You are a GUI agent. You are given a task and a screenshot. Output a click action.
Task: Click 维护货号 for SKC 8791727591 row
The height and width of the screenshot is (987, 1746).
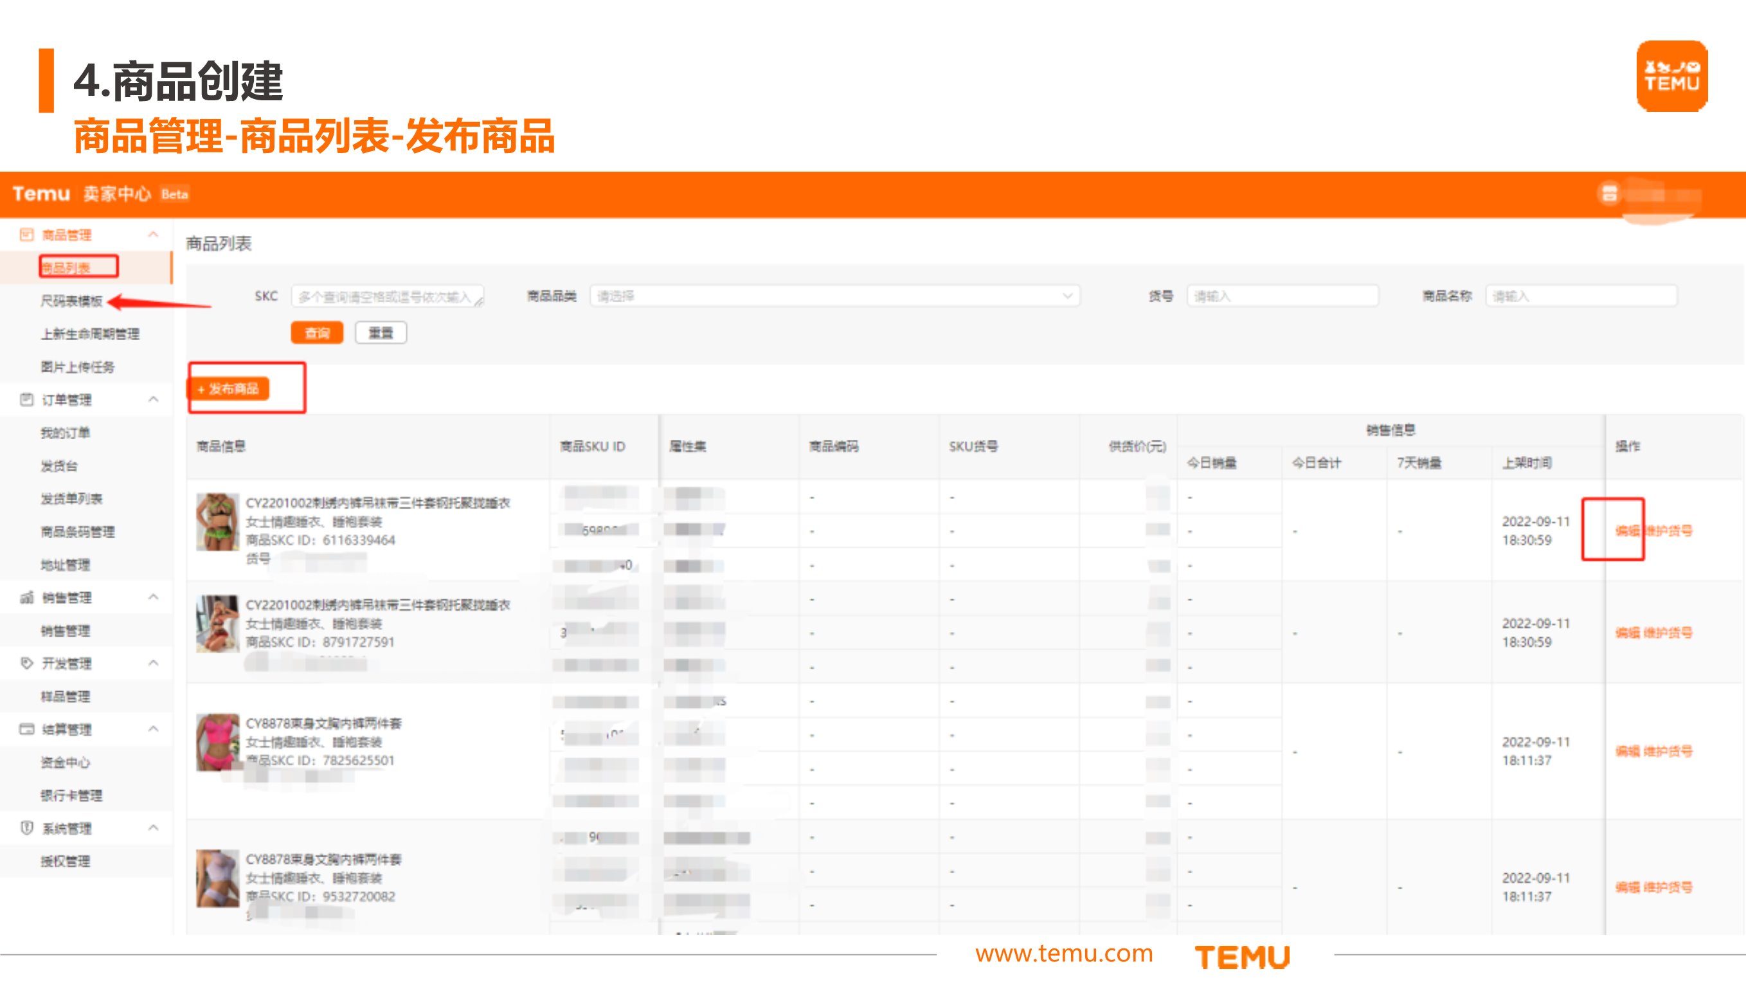1668,633
